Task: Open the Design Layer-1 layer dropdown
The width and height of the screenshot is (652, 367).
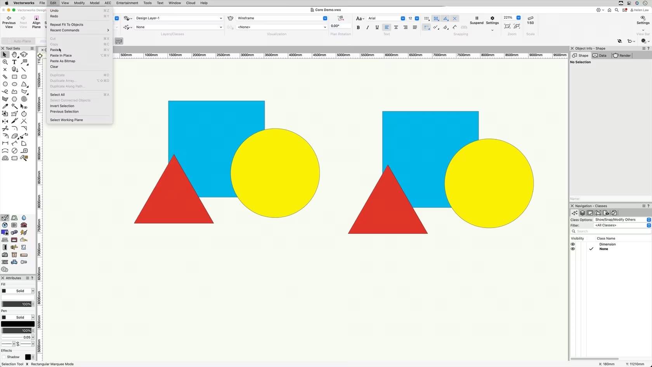Action: pyautogui.click(x=179, y=18)
